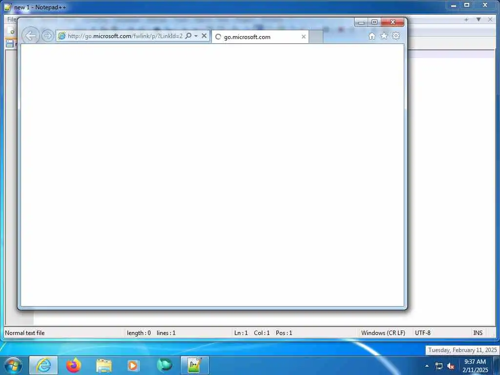Click the IE page icon in the address bar
500x375 pixels.
click(x=62, y=36)
